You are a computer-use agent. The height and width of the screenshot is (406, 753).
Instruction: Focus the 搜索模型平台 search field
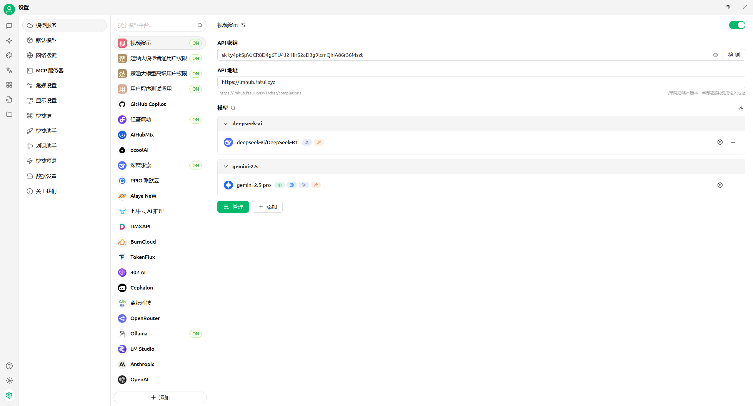[156, 25]
